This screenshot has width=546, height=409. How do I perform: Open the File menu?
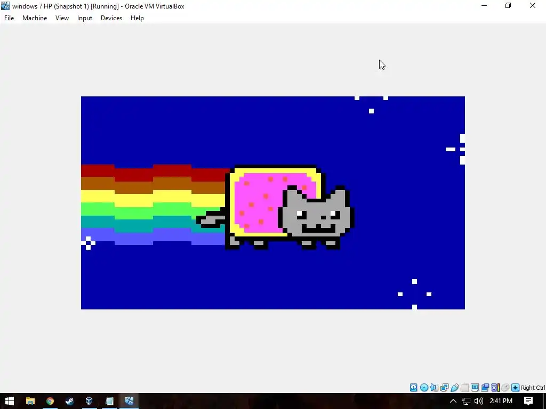point(9,18)
